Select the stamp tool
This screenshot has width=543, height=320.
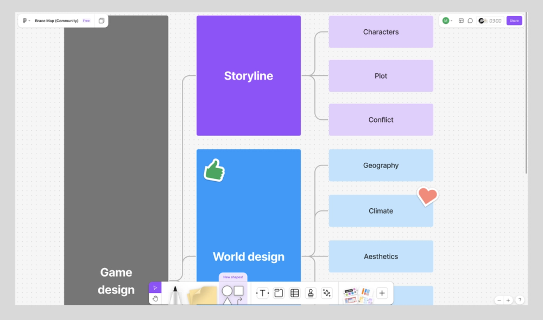pyautogui.click(x=310, y=293)
